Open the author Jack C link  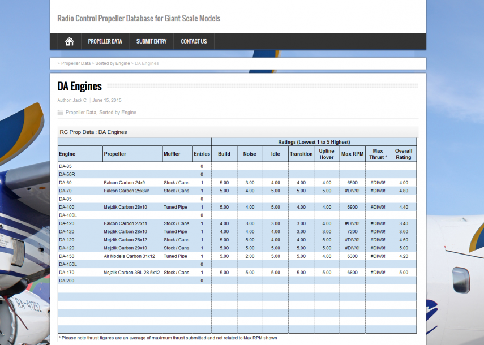tap(80, 100)
